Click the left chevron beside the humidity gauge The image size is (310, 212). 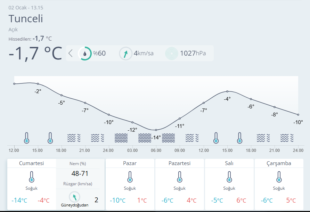[71, 53]
